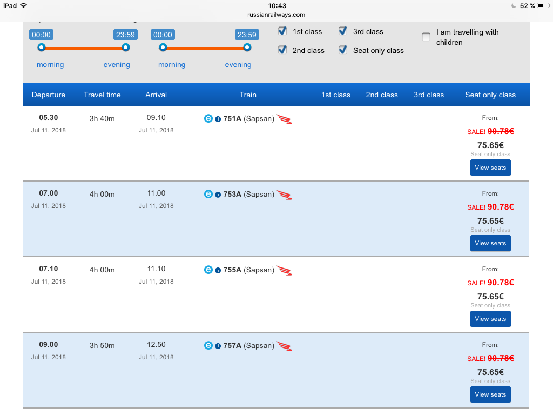The width and height of the screenshot is (553, 415).
Task: View seats for the 05.30 train
Action: click(x=490, y=168)
